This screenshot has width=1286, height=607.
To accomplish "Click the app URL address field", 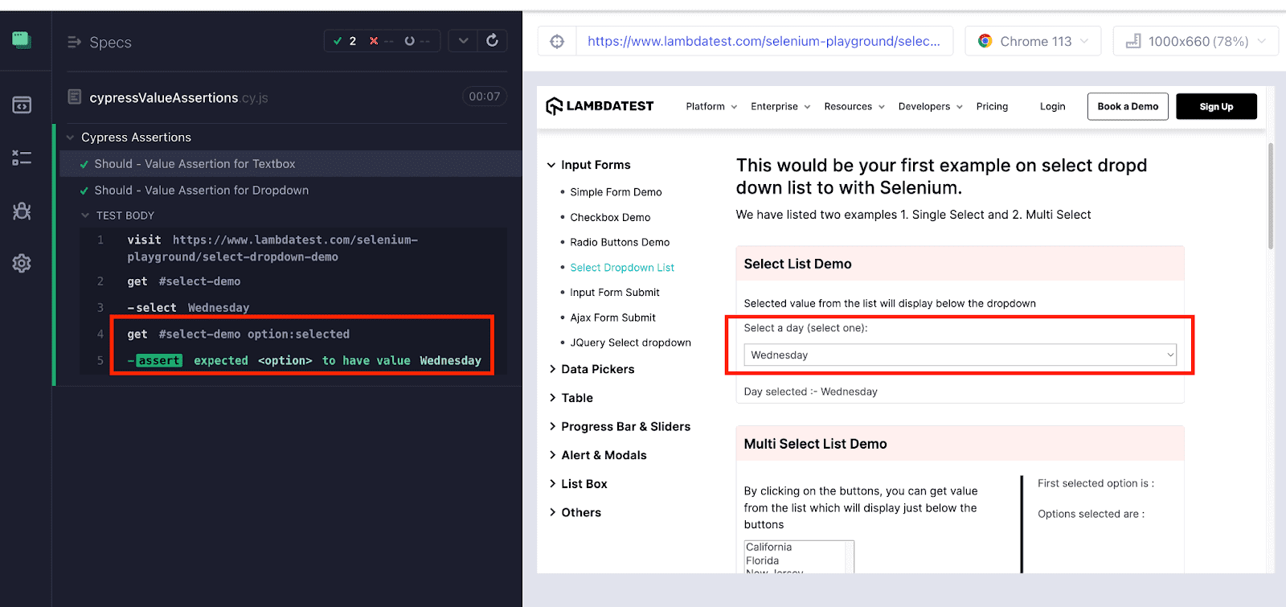I will 764,41.
